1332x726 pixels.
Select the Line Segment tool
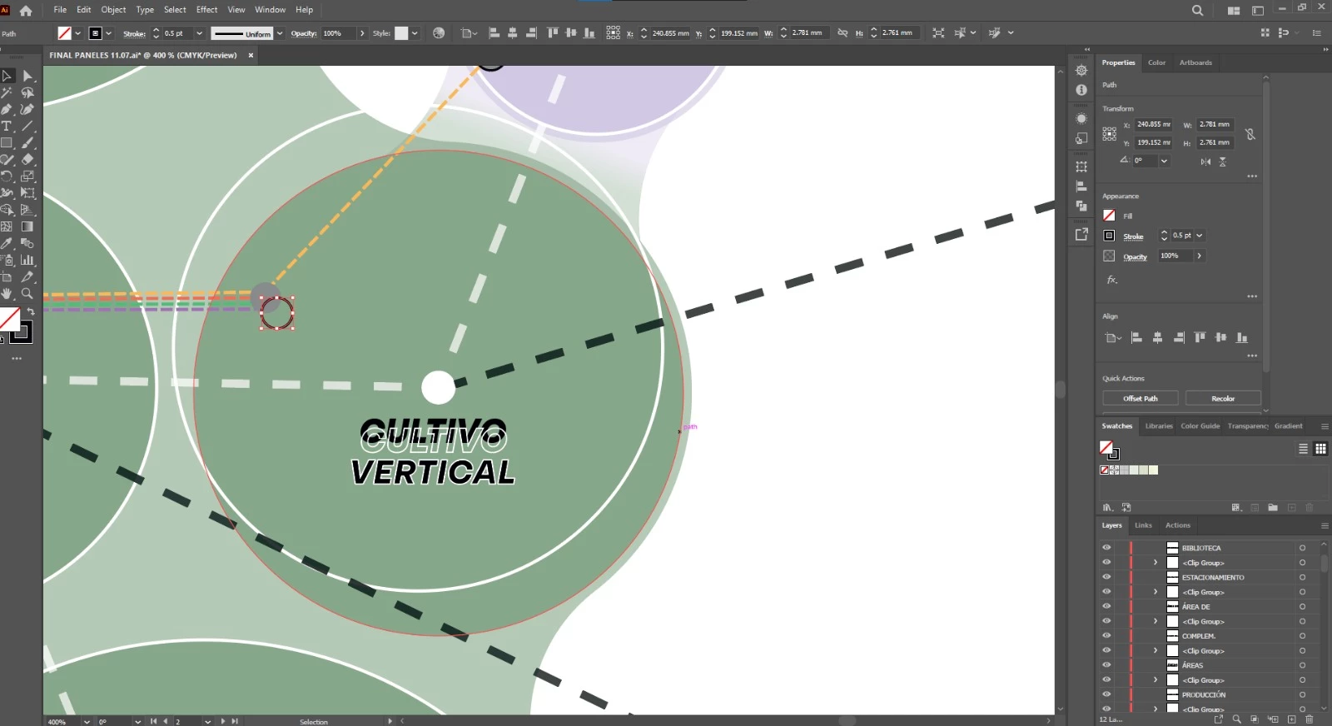click(x=27, y=126)
